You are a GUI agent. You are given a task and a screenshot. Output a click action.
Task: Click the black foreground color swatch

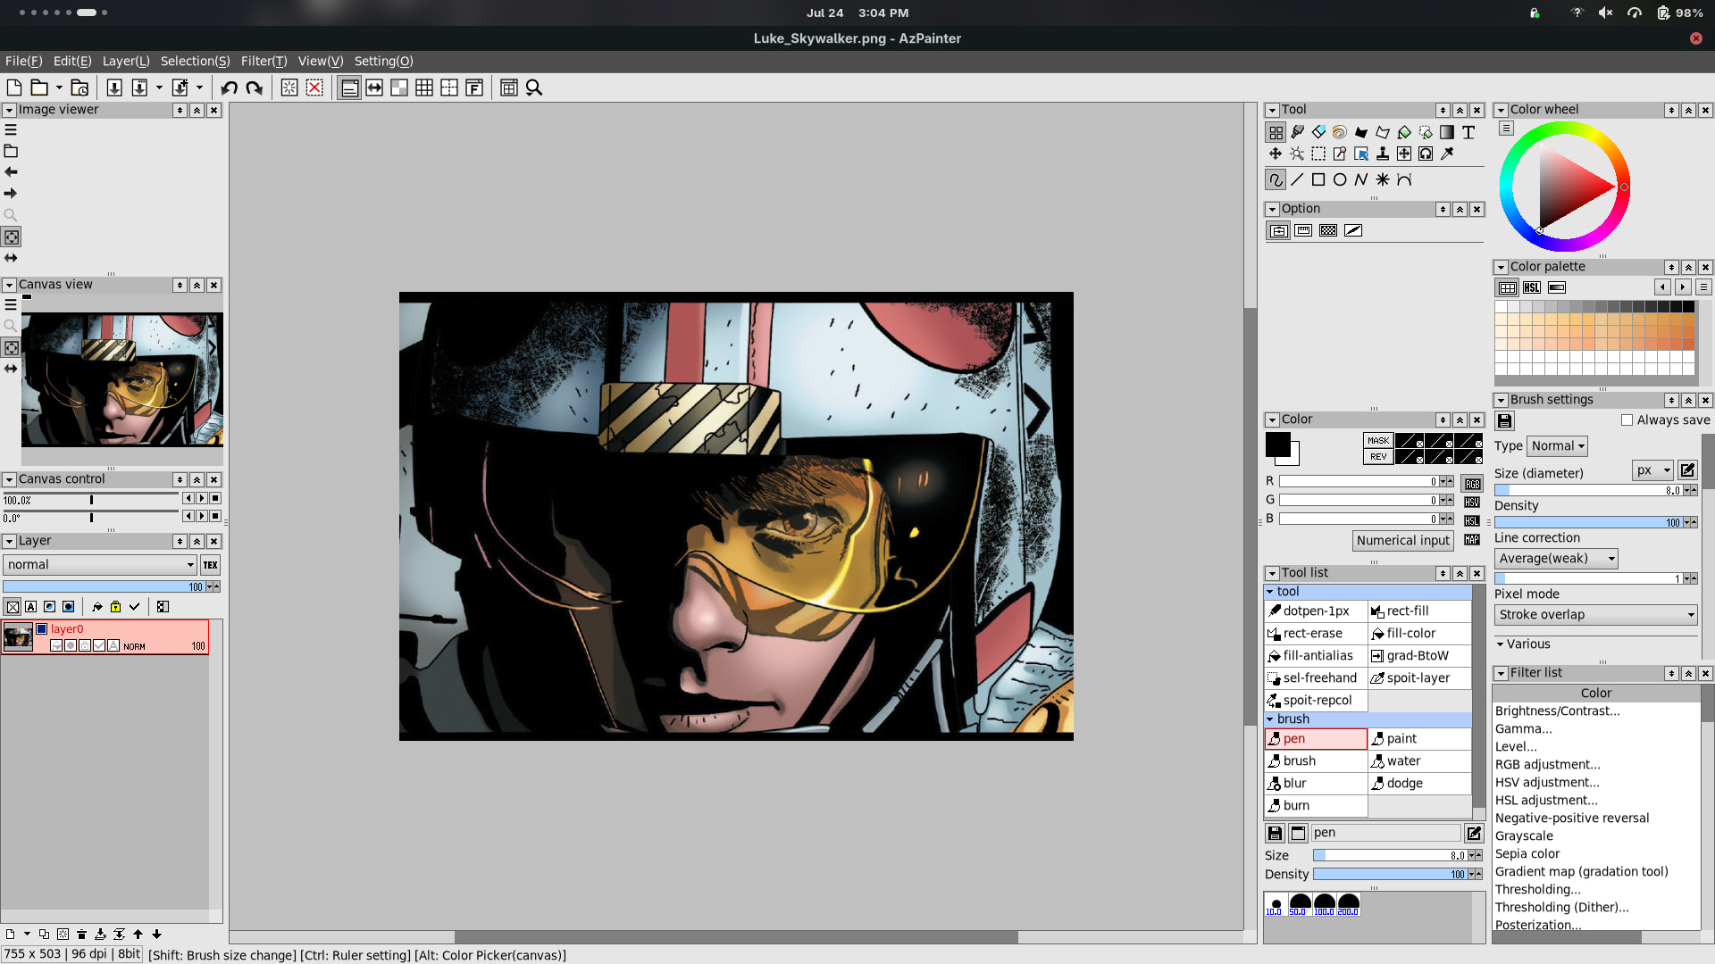1277,445
